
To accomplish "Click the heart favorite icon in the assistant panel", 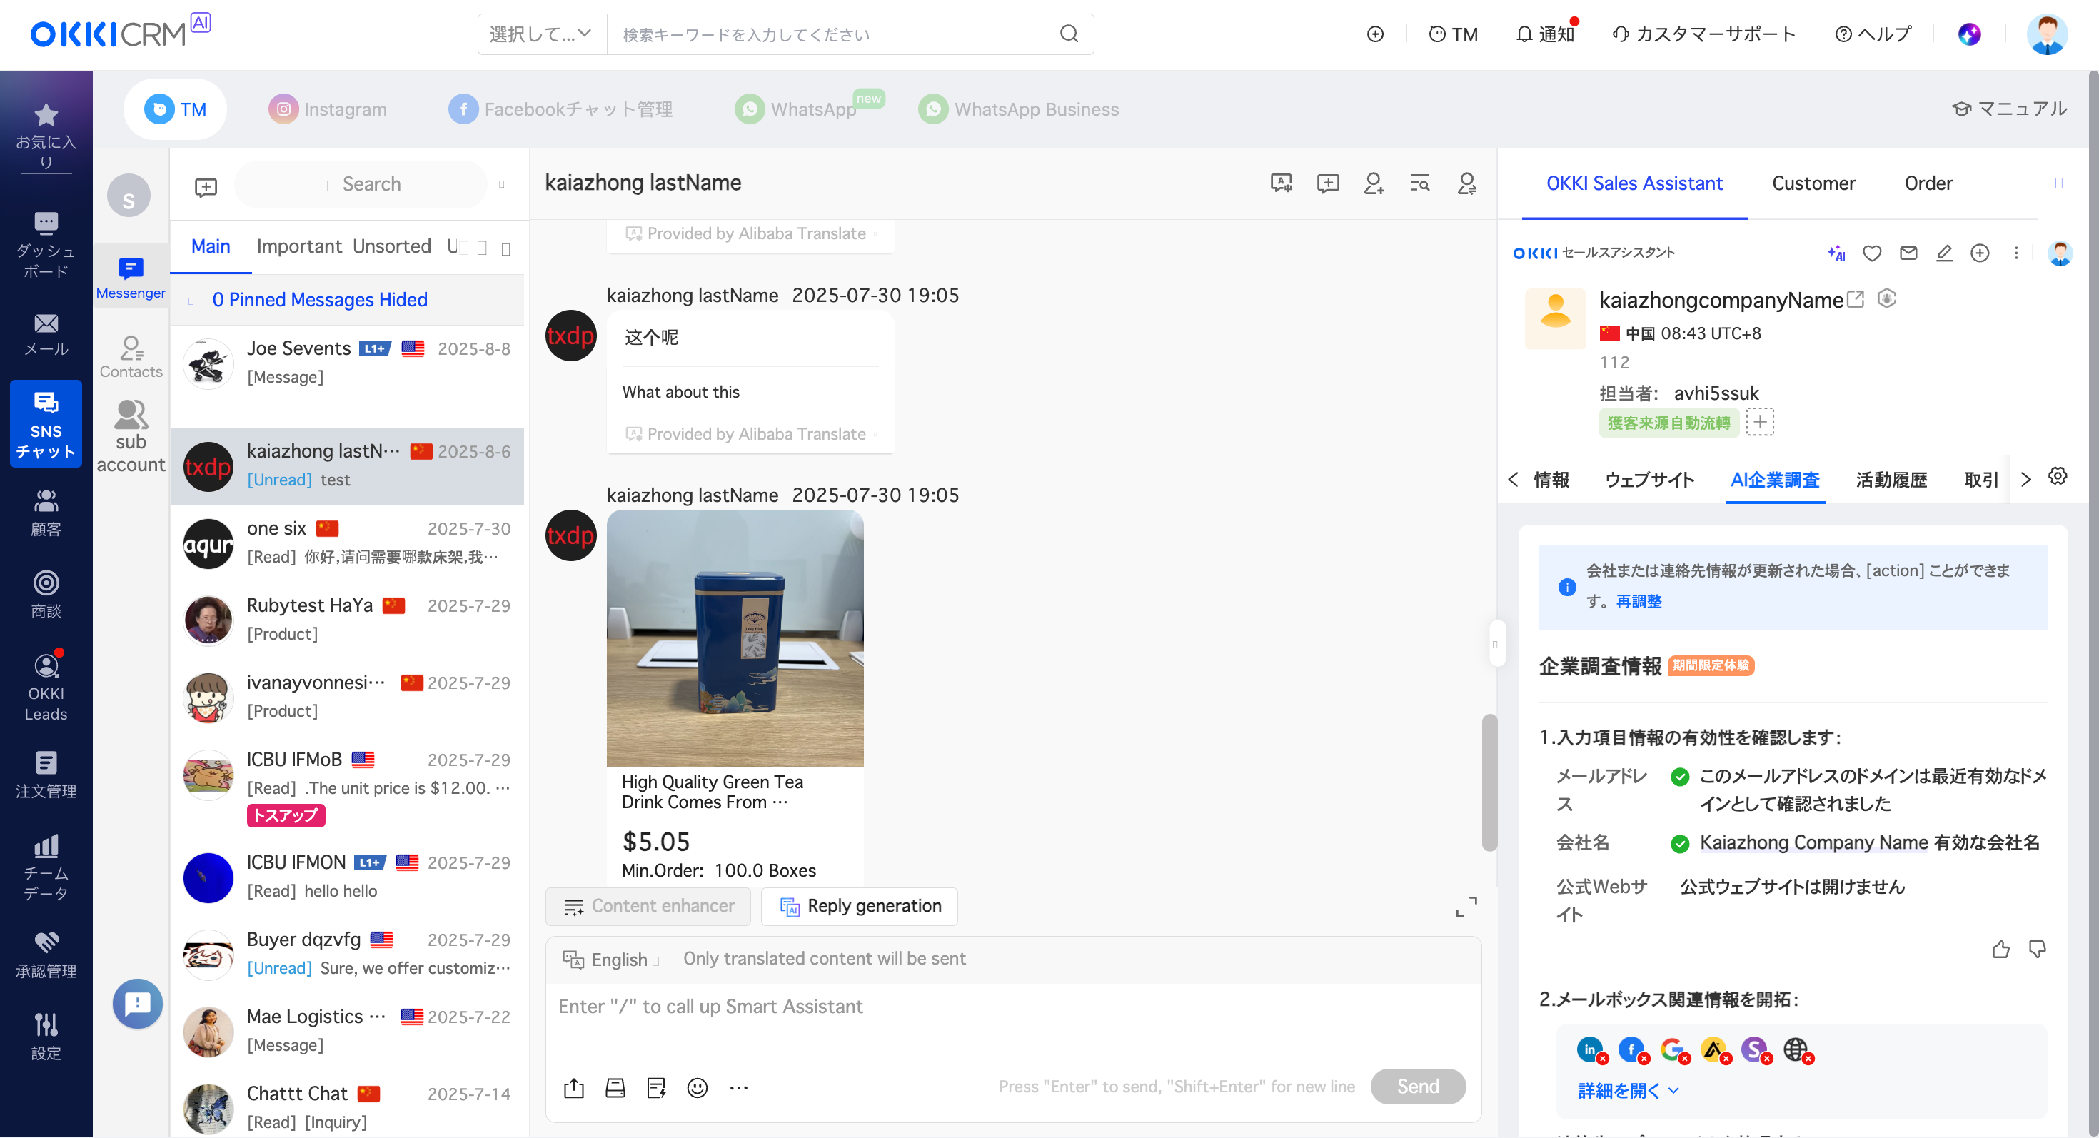I will [x=1872, y=253].
